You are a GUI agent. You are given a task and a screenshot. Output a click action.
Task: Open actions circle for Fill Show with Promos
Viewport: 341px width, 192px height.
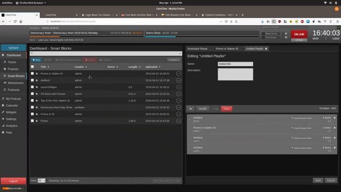pyautogui.click(x=178, y=94)
